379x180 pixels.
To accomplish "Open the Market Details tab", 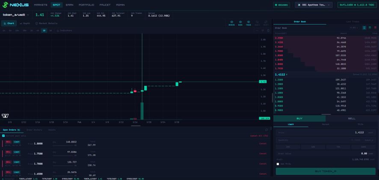I will pyautogui.click(x=46, y=24).
